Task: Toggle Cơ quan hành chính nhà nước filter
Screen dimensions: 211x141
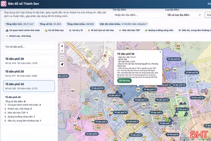Action: 23,30
